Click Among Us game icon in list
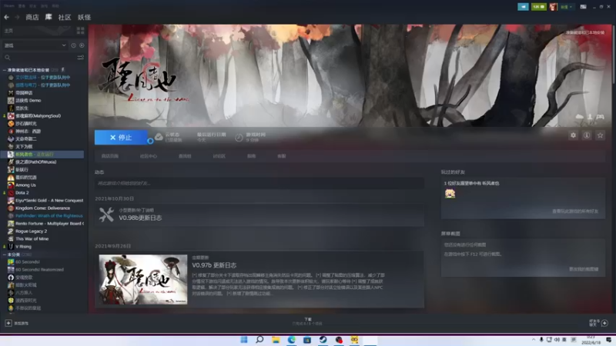This screenshot has height=346, width=616. 11,185
